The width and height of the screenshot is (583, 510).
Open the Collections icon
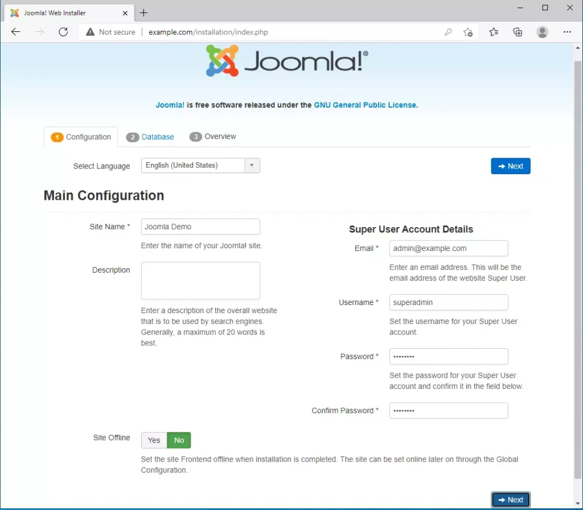click(518, 32)
